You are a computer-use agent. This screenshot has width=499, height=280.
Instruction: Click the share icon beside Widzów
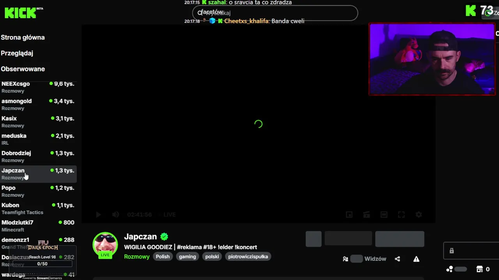397,259
